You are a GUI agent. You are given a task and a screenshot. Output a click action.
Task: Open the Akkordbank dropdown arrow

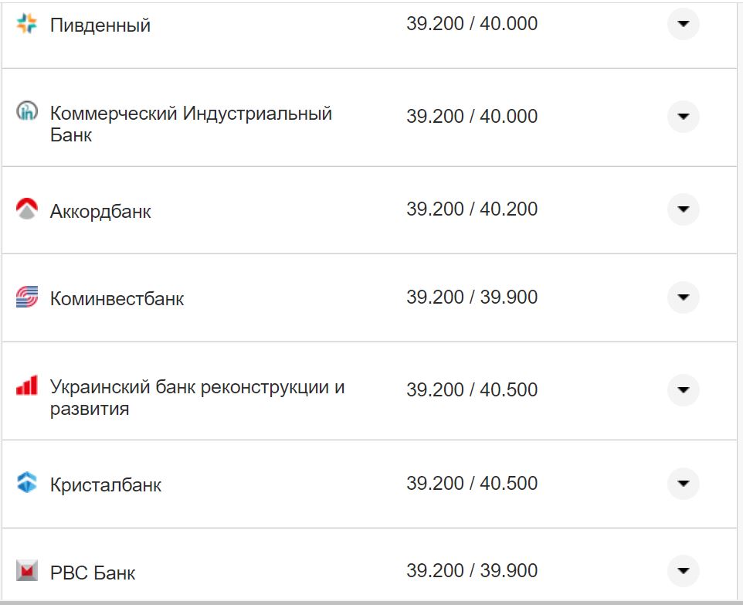click(683, 209)
